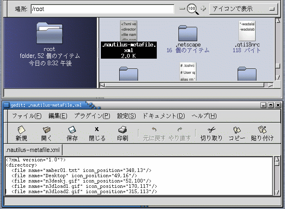The image size is (285, 209).
Task: Click the location field containing /root
Action: (102, 9)
